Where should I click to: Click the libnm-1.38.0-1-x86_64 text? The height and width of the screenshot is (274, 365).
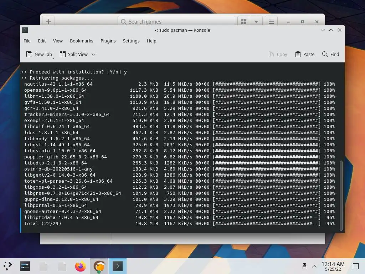pos(54,96)
